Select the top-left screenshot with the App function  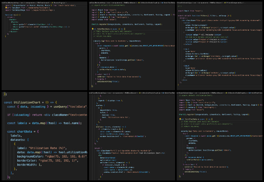pos(44,46)
